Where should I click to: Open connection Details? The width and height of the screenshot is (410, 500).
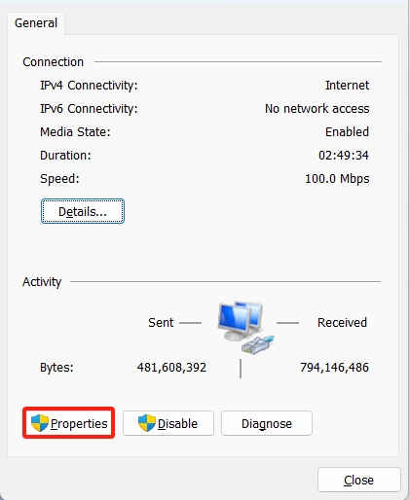(x=83, y=211)
